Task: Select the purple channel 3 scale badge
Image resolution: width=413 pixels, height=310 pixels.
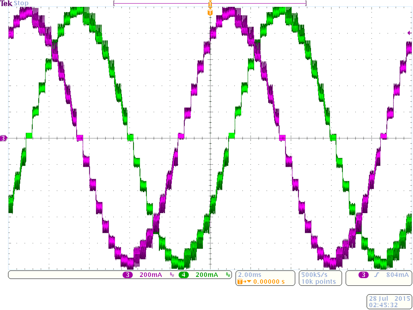Action: click(128, 275)
